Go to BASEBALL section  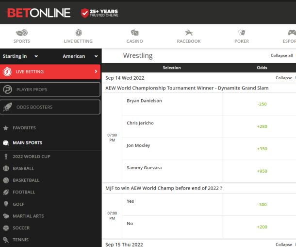coord(23,168)
